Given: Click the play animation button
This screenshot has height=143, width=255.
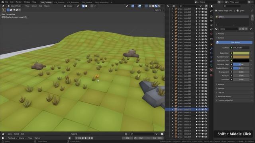Looking at the screenshot, I should pos(86,138).
